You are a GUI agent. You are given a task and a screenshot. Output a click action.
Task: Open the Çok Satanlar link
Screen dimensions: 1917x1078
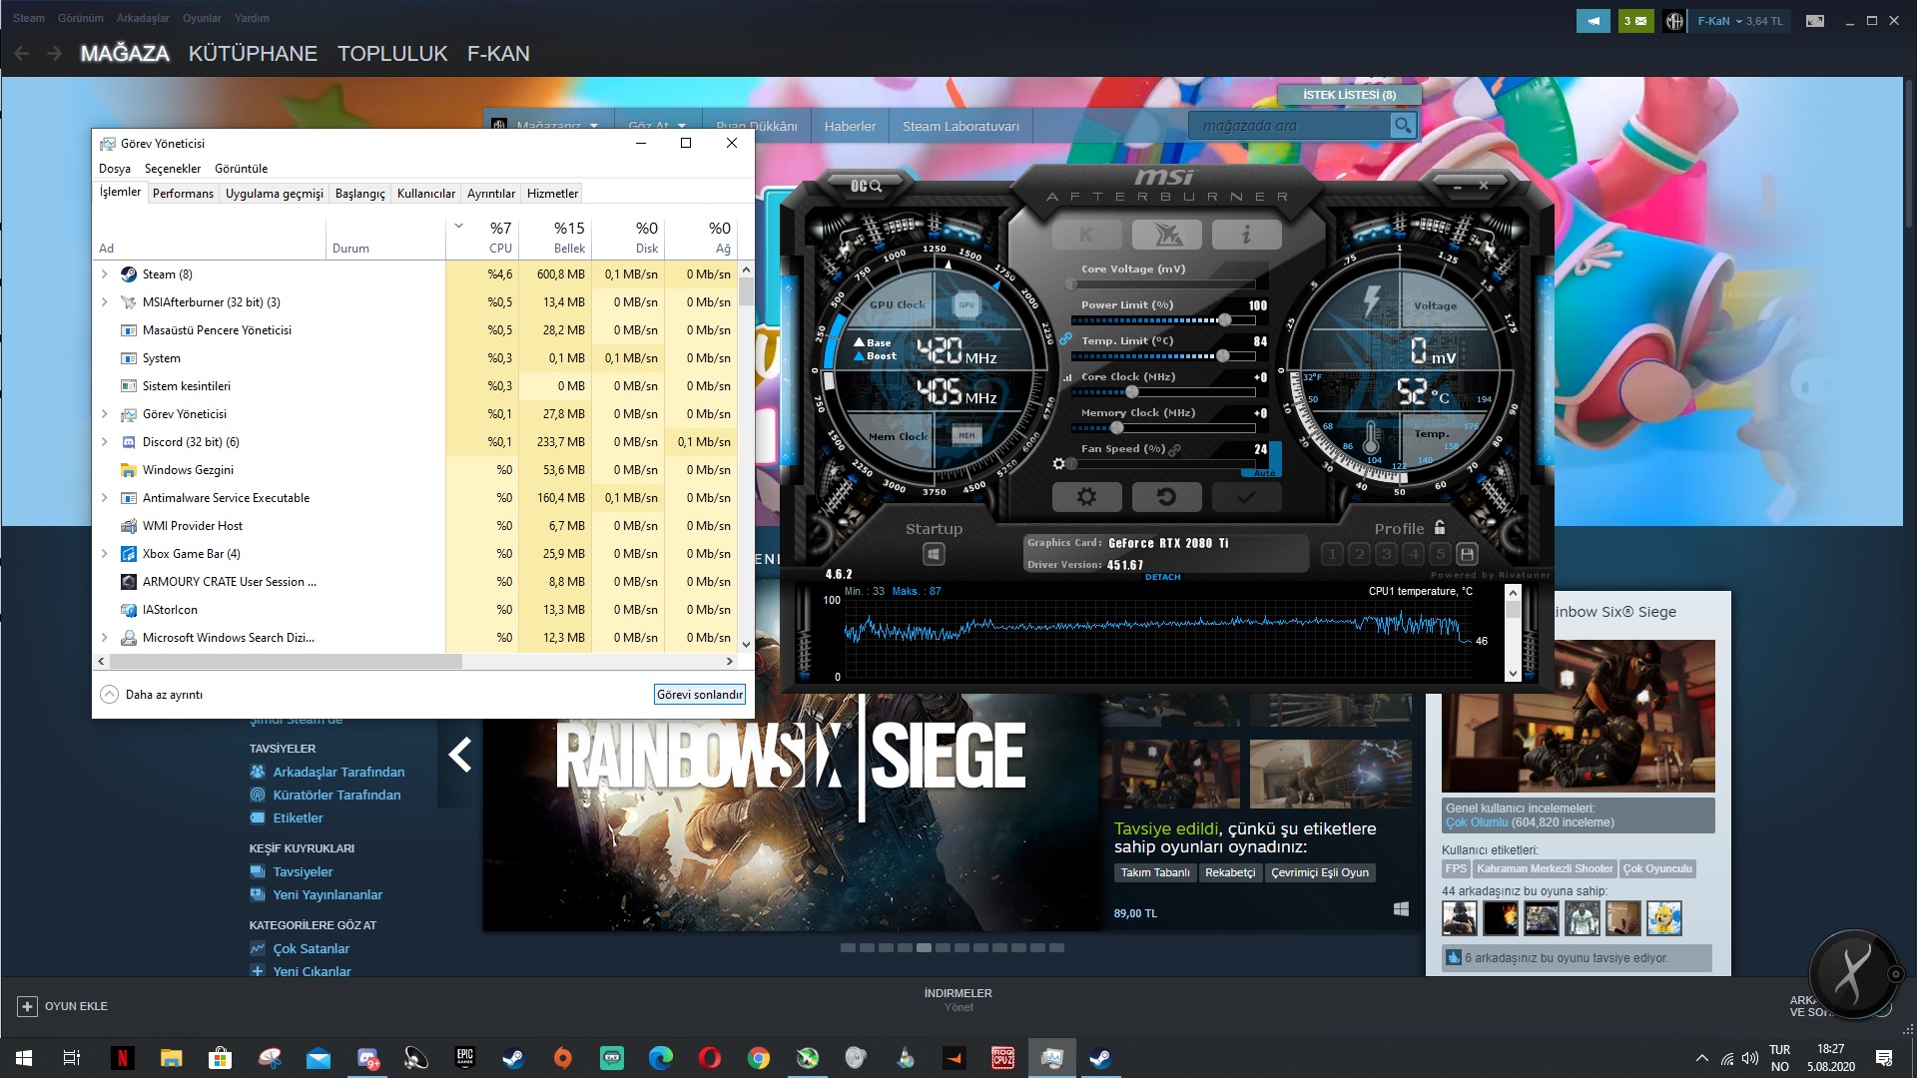[x=311, y=949]
